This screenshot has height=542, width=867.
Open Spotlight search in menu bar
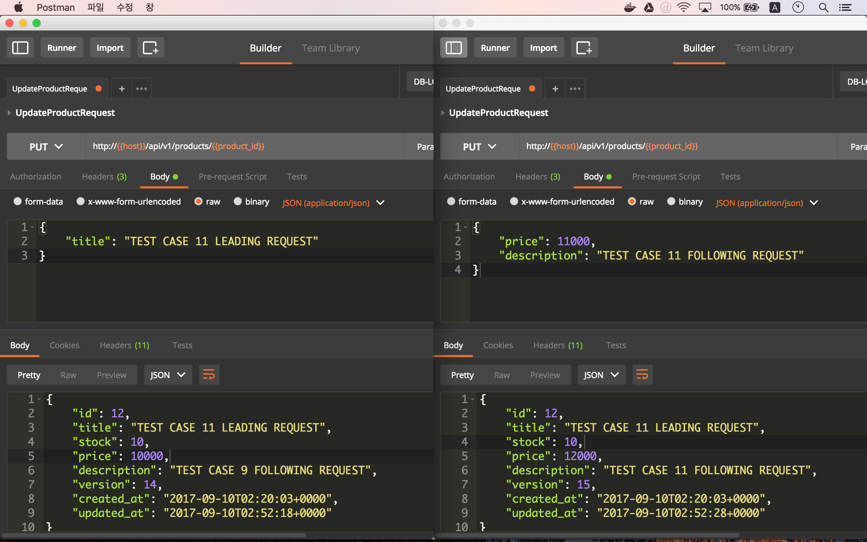823,7
